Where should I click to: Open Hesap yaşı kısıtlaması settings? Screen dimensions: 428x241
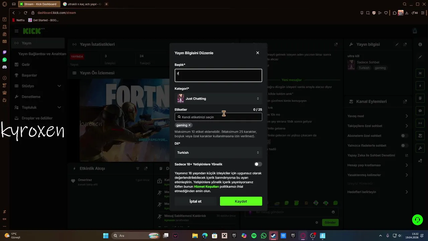pyautogui.click(x=378, y=165)
